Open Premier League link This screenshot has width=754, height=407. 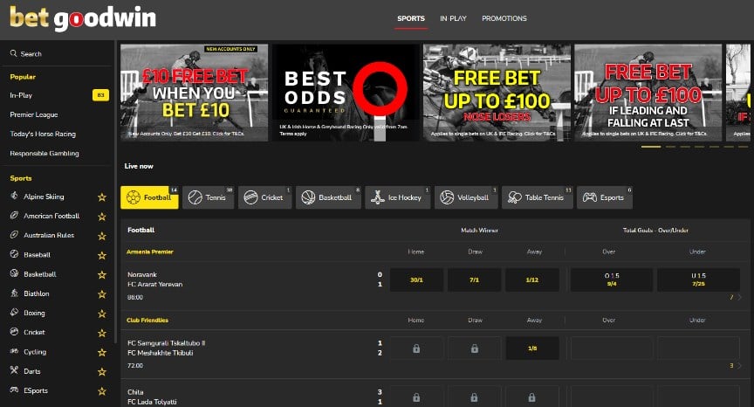(x=34, y=114)
